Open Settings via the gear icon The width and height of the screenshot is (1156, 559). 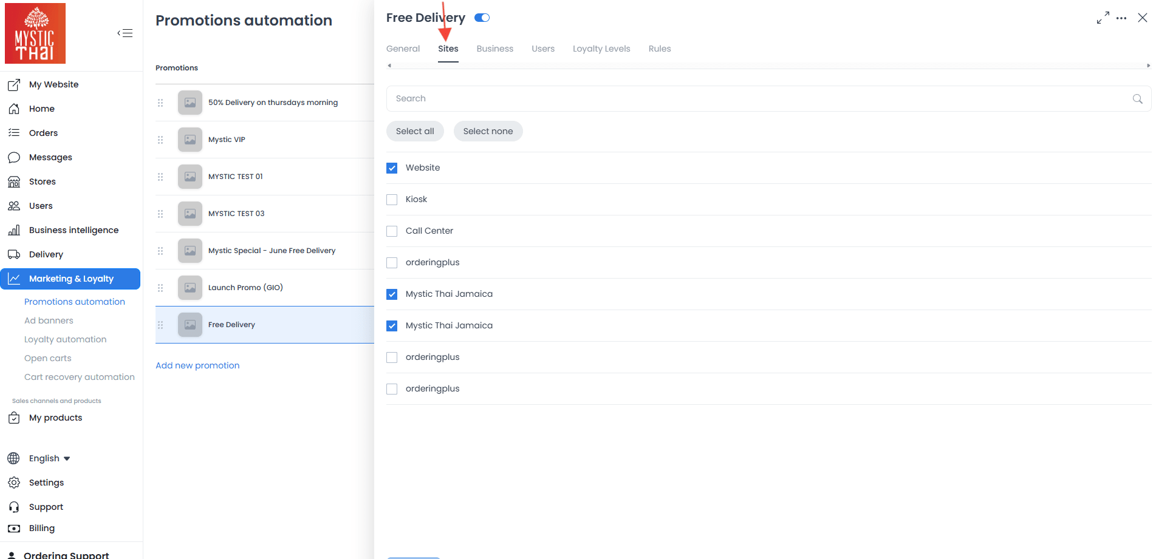(14, 483)
